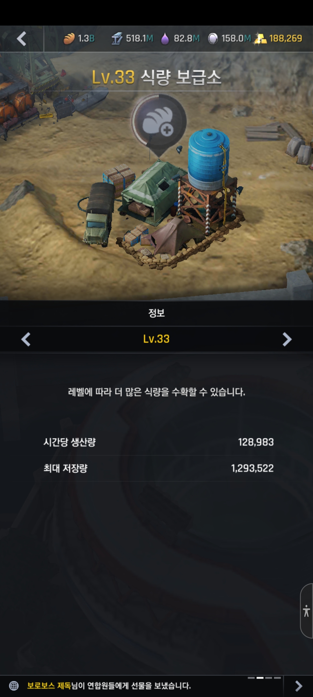Image resolution: width=313 pixels, height=697 pixels.
Task: Expand chat with bottom right arrow
Action: 299,686
